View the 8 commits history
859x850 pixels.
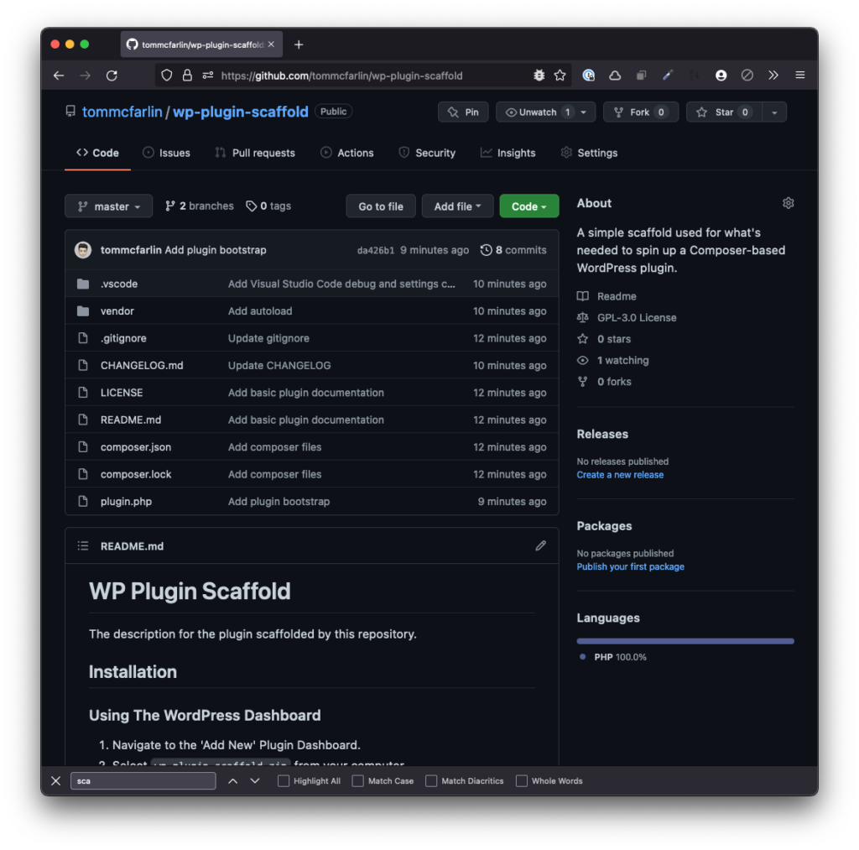pyautogui.click(x=514, y=250)
